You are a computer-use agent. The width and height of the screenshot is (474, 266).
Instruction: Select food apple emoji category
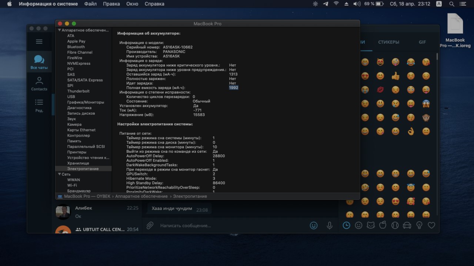click(x=383, y=225)
